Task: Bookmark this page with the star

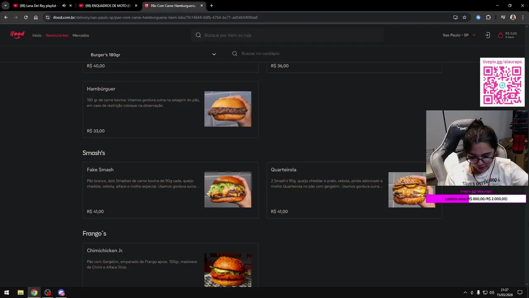Action: point(465,17)
